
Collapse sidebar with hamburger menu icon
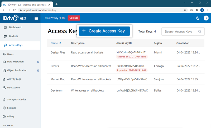36,18
